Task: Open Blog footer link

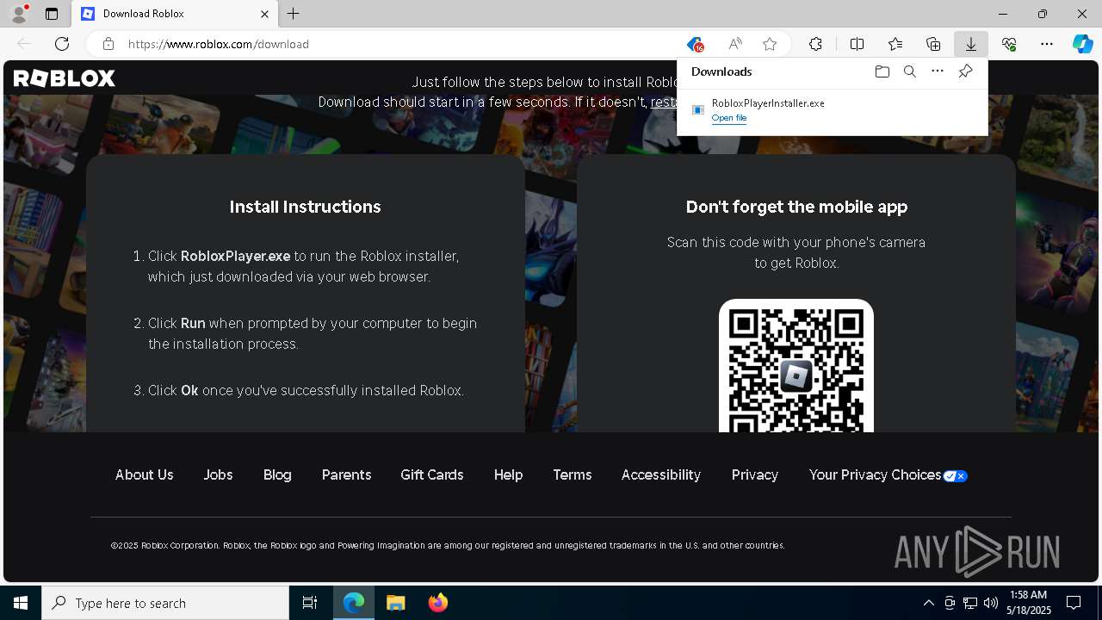Action: tap(277, 474)
